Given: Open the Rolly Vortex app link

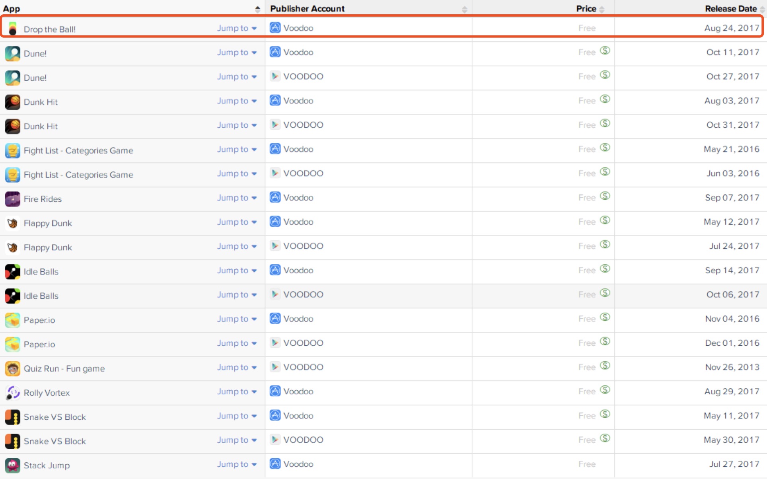Looking at the screenshot, I should coord(47,393).
